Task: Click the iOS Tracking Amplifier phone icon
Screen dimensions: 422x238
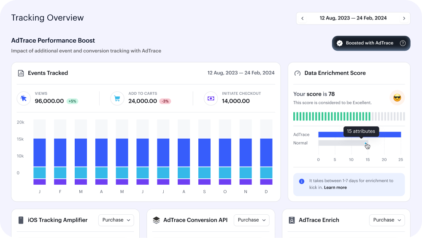Action: [x=21, y=220]
